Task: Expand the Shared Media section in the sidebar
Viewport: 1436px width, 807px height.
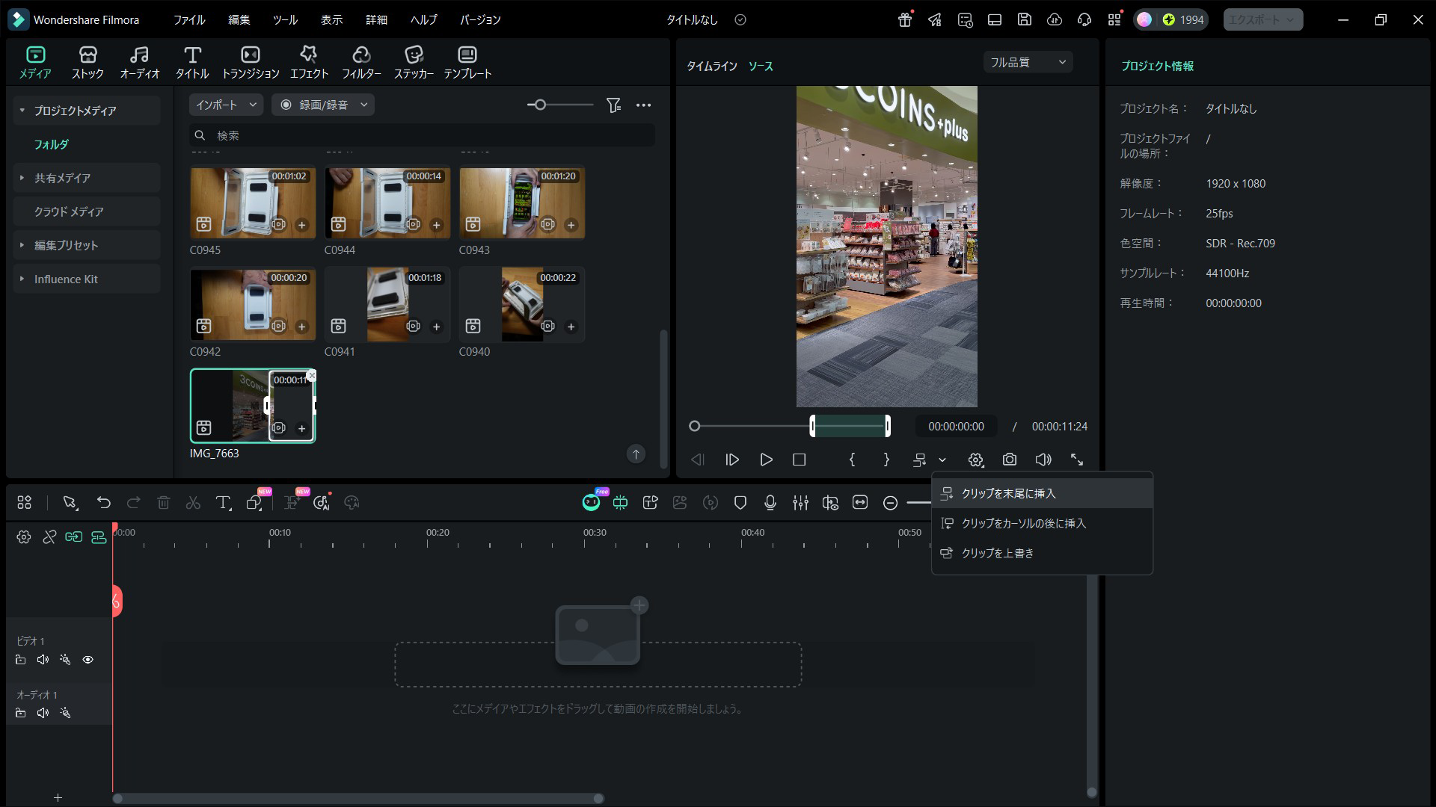Action: coord(21,178)
